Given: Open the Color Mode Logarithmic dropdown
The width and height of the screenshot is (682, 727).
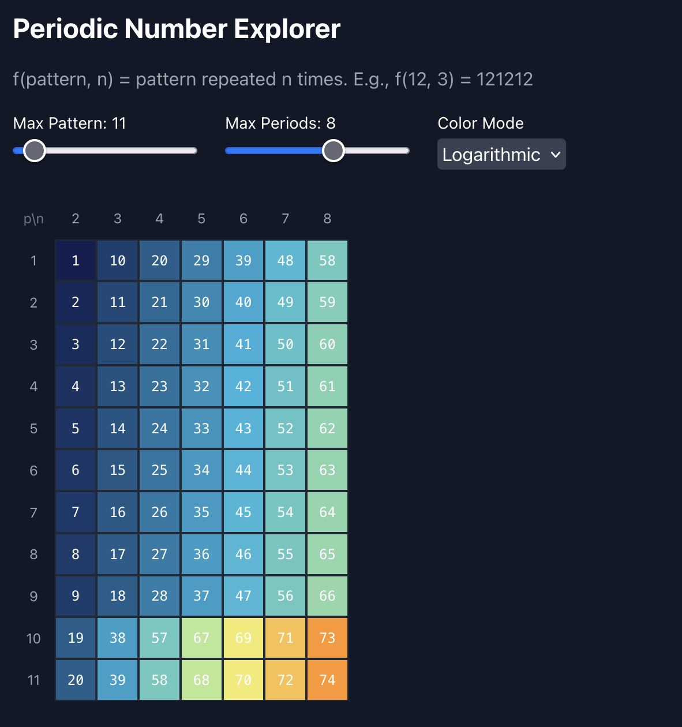Looking at the screenshot, I should (x=501, y=155).
